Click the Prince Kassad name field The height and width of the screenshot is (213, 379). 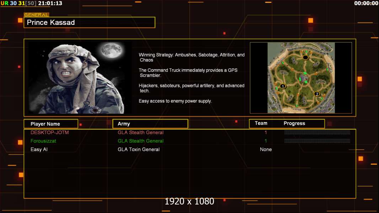pyautogui.click(x=90, y=22)
